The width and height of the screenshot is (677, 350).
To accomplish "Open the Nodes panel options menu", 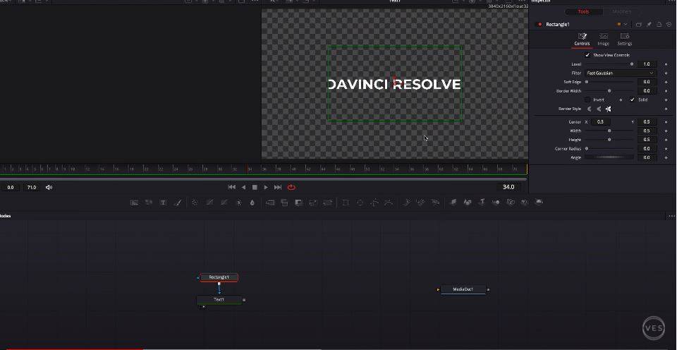I will point(672,216).
